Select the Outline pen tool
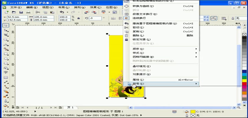Image resolution: width=248 pixels, height=118 pixels. [6, 101]
